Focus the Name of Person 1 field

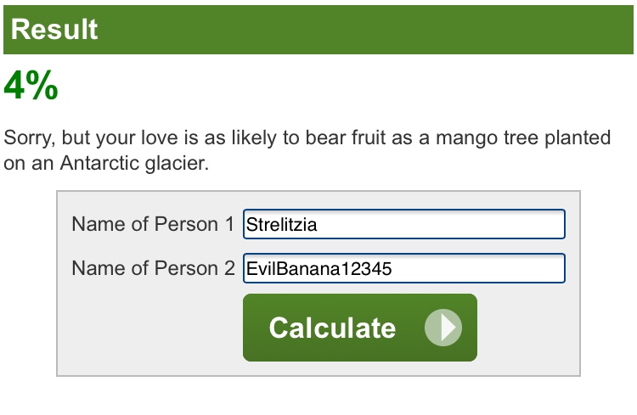tap(403, 224)
